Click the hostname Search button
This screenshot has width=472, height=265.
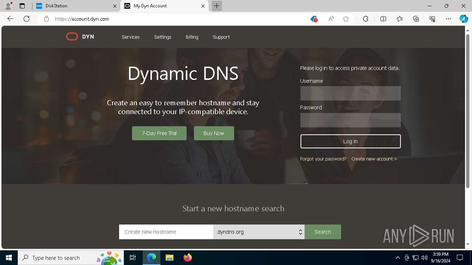323,232
